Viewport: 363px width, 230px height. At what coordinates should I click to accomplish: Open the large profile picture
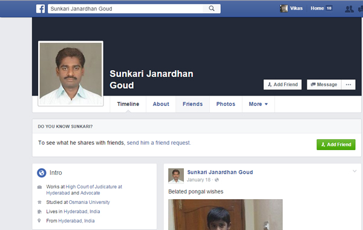(x=71, y=74)
